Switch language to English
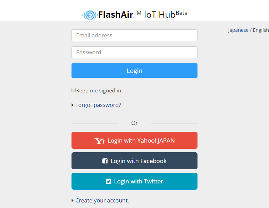Screen dimensions: 269x208 261,30
